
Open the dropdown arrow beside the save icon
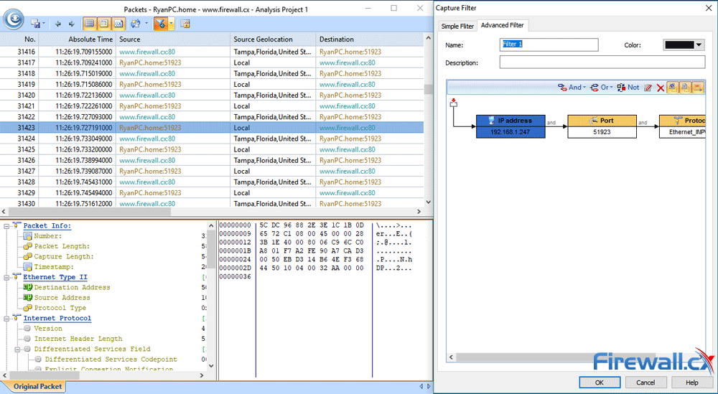44,24
